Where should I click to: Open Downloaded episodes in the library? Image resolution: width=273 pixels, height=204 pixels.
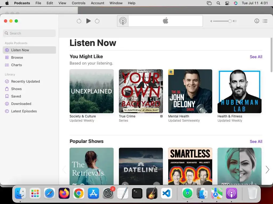[x=29, y=104]
